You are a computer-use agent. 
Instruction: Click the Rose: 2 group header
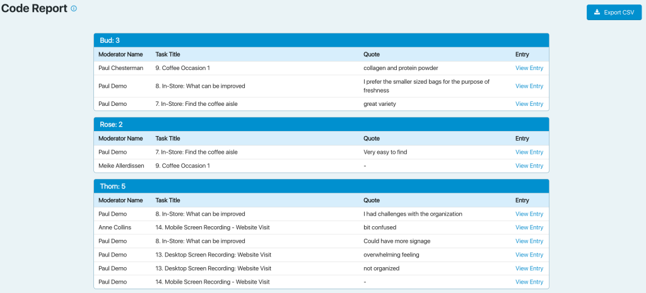coord(321,124)
